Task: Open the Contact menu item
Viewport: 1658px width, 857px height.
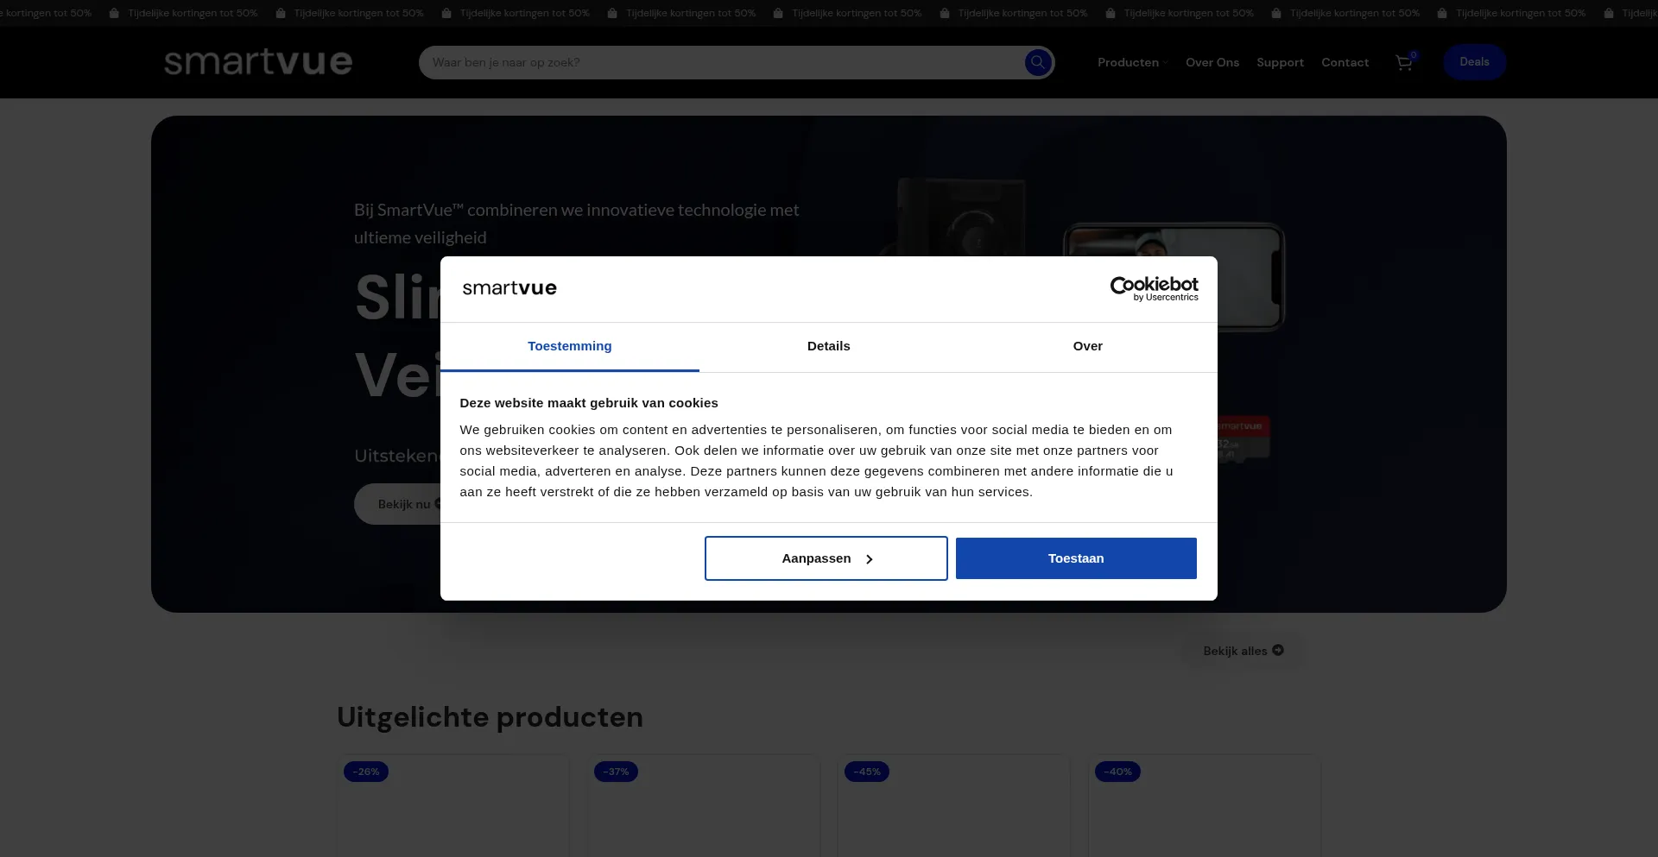Action: pos(1345,62)
